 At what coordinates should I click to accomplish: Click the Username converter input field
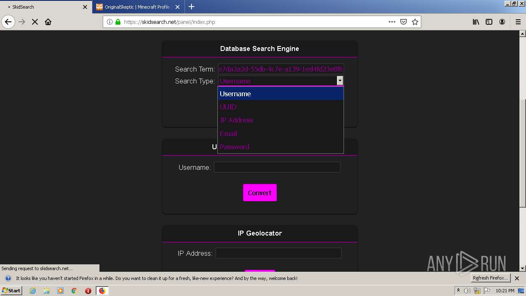tap(277, 167)
